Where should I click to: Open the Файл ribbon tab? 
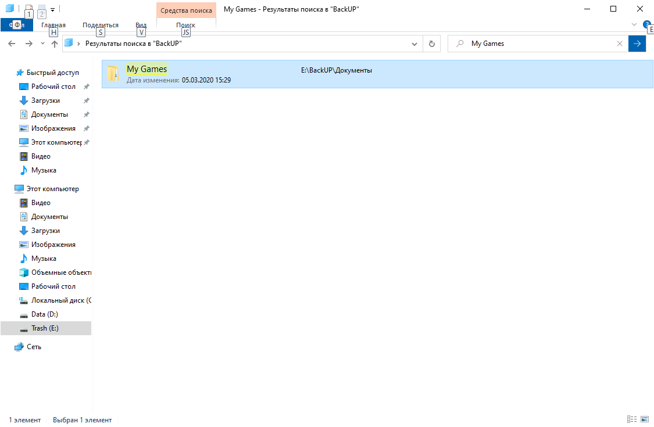pos(17,25)
